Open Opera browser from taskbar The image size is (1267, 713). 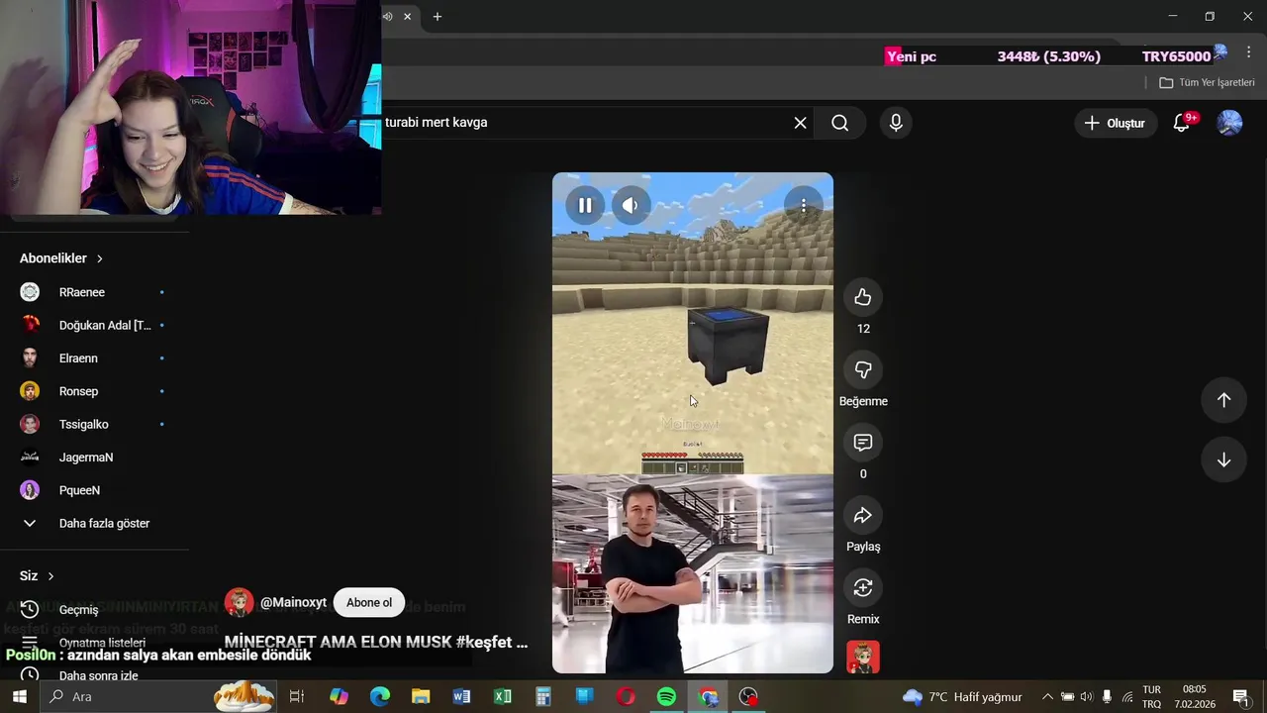[626, 697]
